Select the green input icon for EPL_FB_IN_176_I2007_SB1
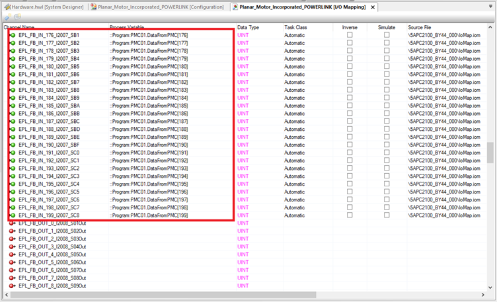 [x=13, y=35]
